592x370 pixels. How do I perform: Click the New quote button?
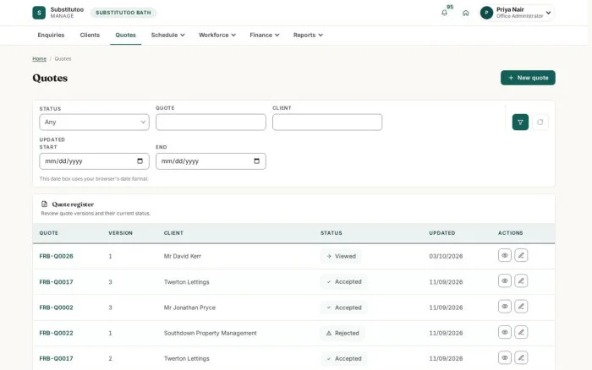[528, 78]
